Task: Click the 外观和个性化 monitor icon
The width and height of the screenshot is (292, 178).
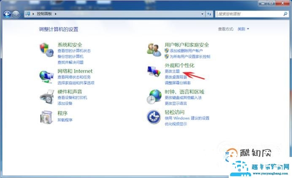Action: [x=154, y=71]
